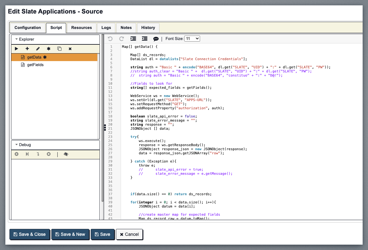Collapse the Debug panel
The width and height of the screenshot is (368, 250).
(16, 145)
